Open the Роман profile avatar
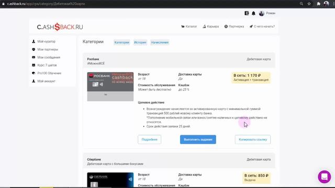 262,14
